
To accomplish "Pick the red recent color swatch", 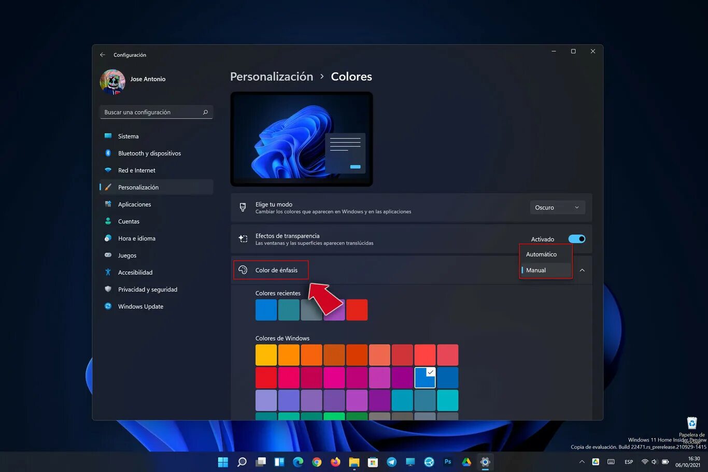I will click(357, 310).
